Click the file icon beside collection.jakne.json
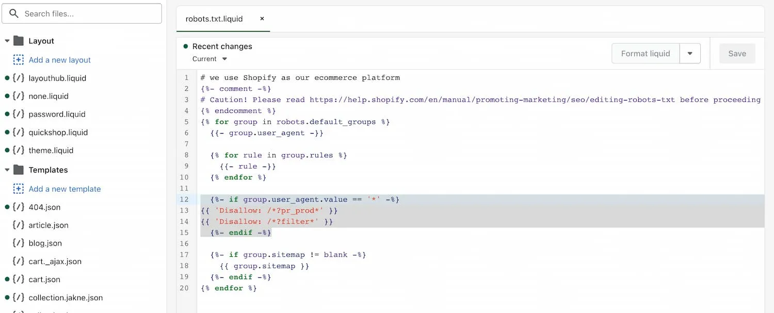 (x=19, y=297)
